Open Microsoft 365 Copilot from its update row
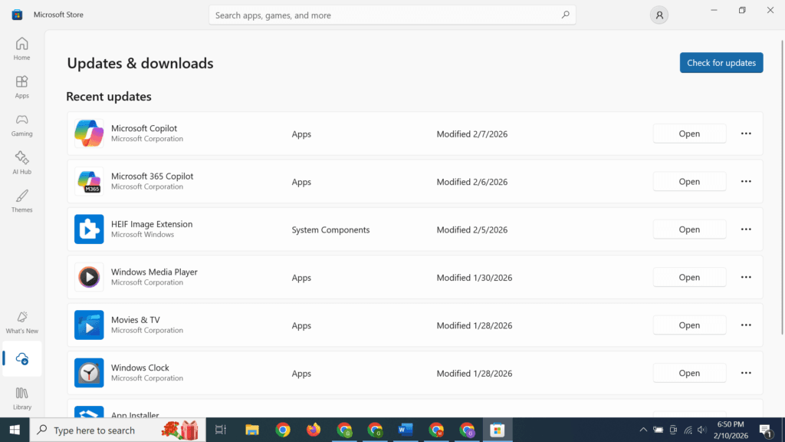The image size is (785, 442). pyautogui.click(x=688, y=181)
